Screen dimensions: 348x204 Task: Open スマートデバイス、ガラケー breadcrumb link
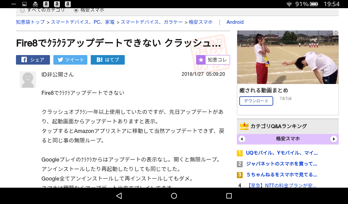coord(152,22)
